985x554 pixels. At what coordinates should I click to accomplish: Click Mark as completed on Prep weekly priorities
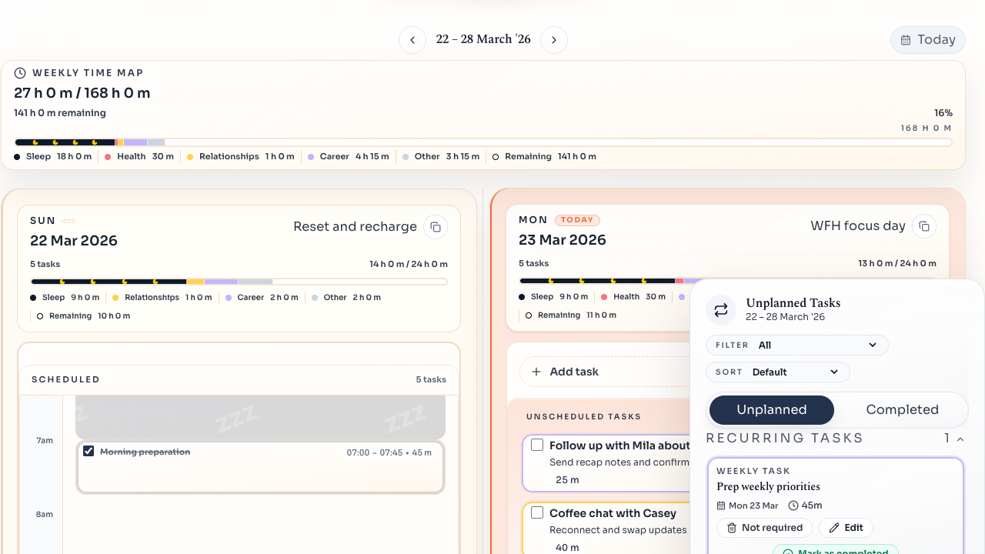(836, 551)
